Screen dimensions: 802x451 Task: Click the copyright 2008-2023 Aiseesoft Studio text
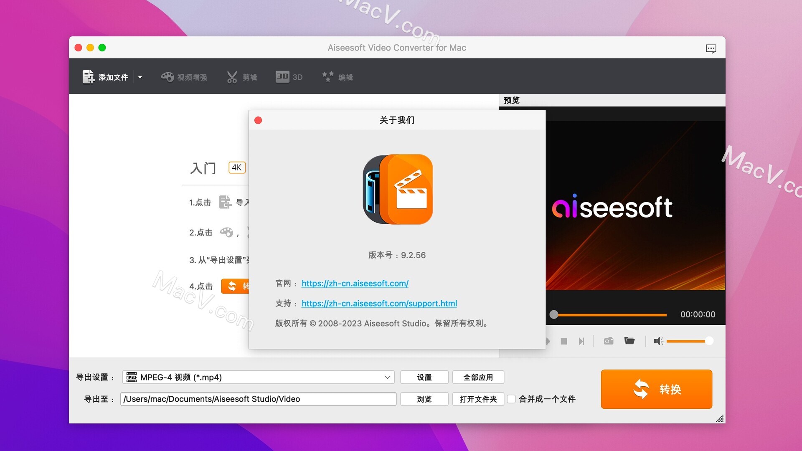point(381,323)
